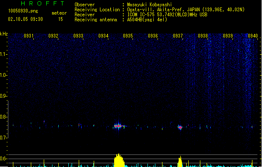Viewport: 262px width, 167px height.
Task: Click the 0931 time marker
Action: click(29, 36)
